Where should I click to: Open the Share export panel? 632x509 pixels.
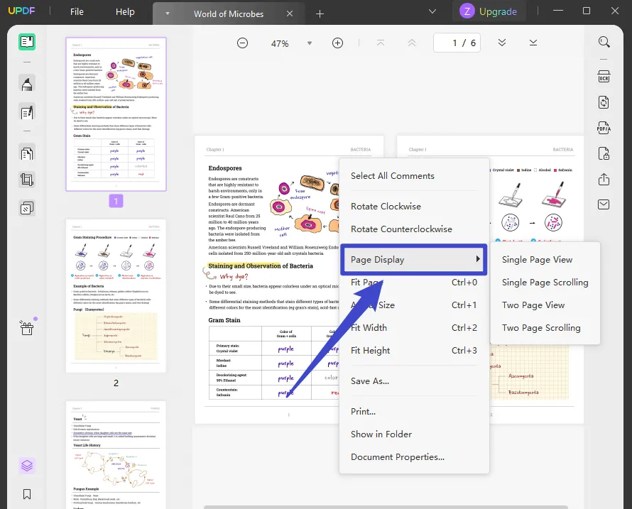(x=604, y=178)
